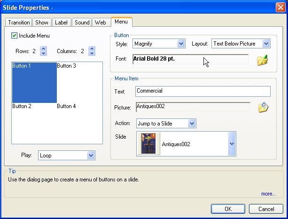The image size is (288, 219).
Task: Open font chooser folder icon
Action: click(262, 60)
